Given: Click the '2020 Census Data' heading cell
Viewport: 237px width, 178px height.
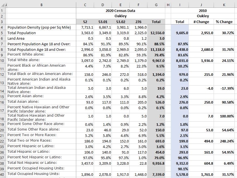Looking at the screenshot, I should pos(120,11).
